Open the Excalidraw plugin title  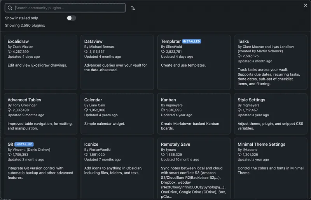18,41
